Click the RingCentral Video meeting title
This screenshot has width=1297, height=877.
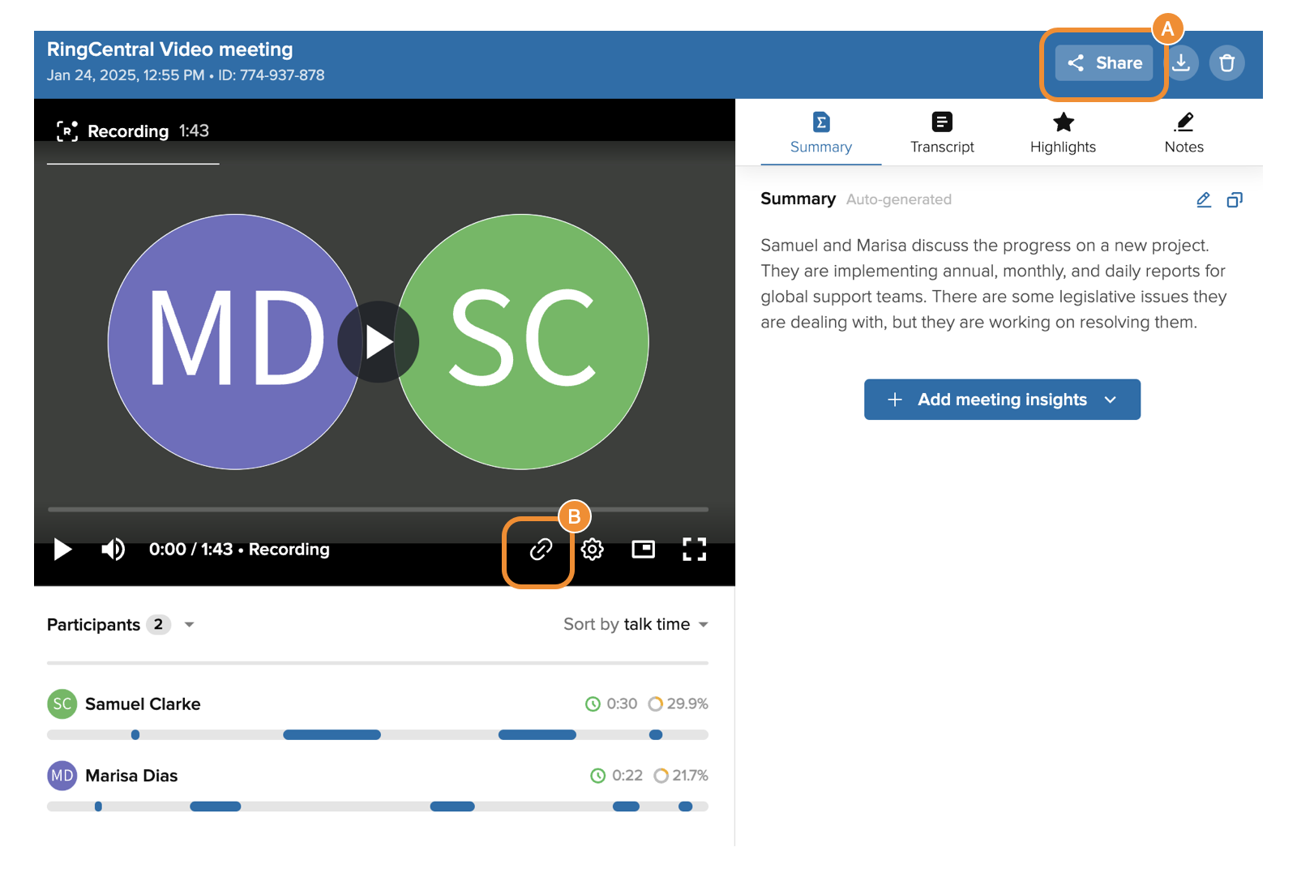coord(169,49)
